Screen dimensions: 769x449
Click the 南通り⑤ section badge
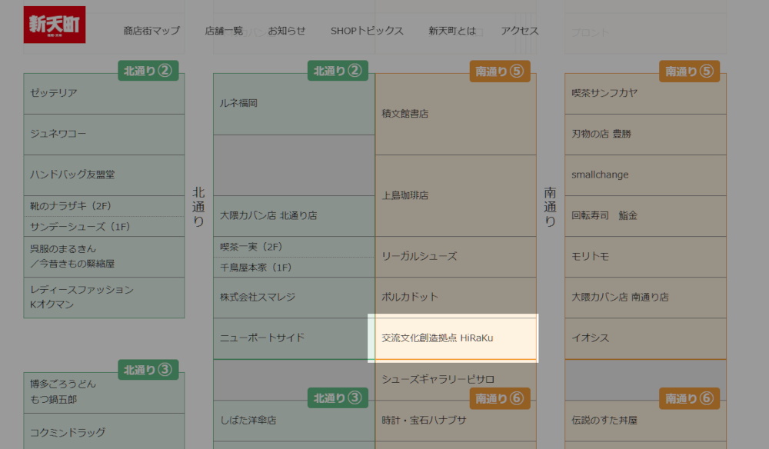coord(498,70)
